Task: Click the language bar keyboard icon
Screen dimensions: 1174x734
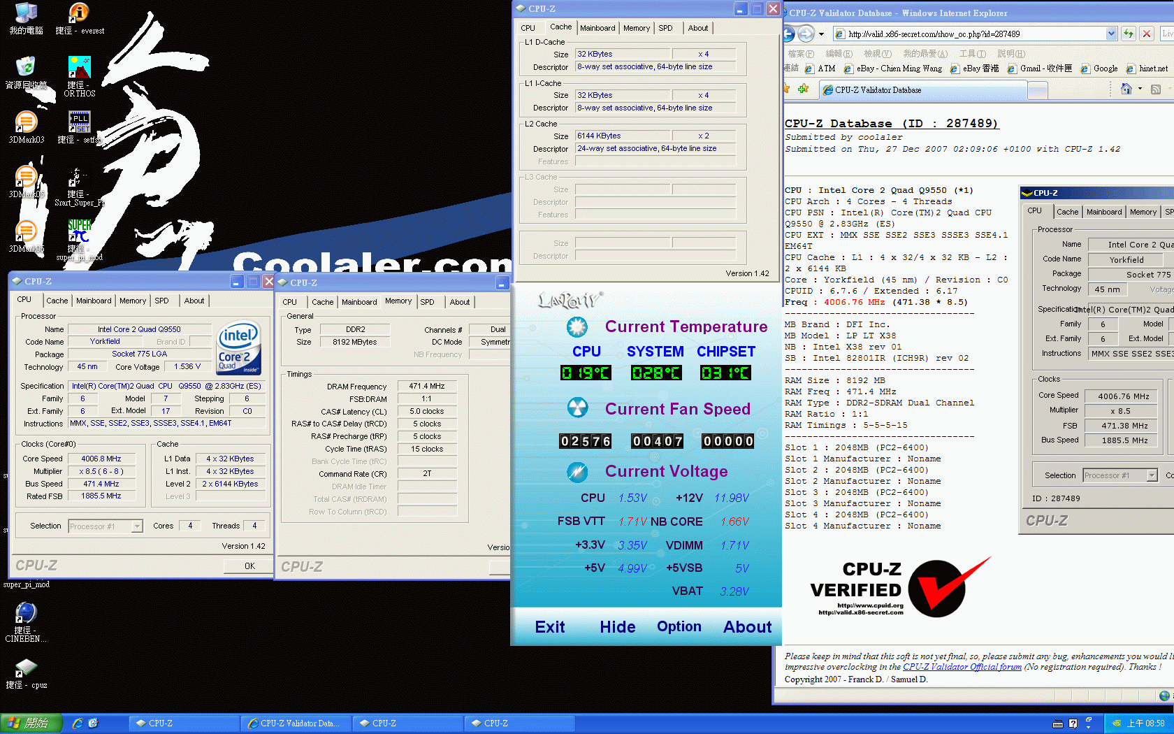Action: click(1058, 724)
